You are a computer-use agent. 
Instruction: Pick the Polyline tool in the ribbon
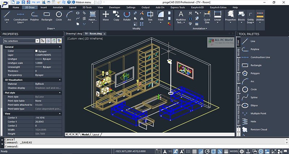[34, 16]
